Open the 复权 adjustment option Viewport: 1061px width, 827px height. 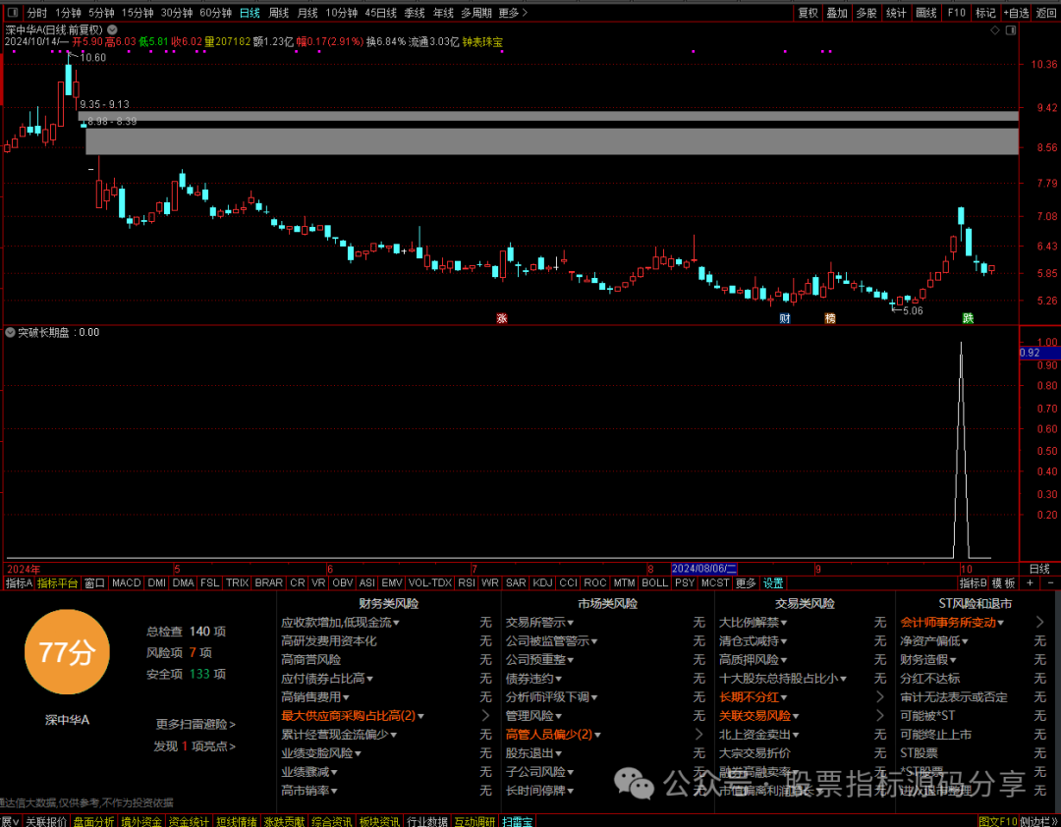[x=808, y=13]
